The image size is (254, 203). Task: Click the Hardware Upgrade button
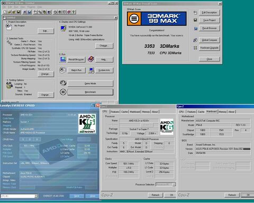[210, 48]
